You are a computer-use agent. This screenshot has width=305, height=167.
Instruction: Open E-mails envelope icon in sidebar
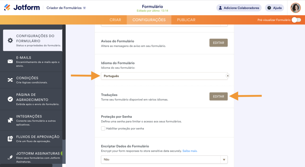[x=10, y=61]
